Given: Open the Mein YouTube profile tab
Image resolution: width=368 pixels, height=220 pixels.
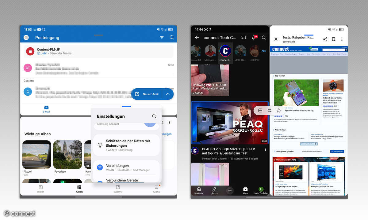Looking at the screenshot, I should [x=261, y=191].
